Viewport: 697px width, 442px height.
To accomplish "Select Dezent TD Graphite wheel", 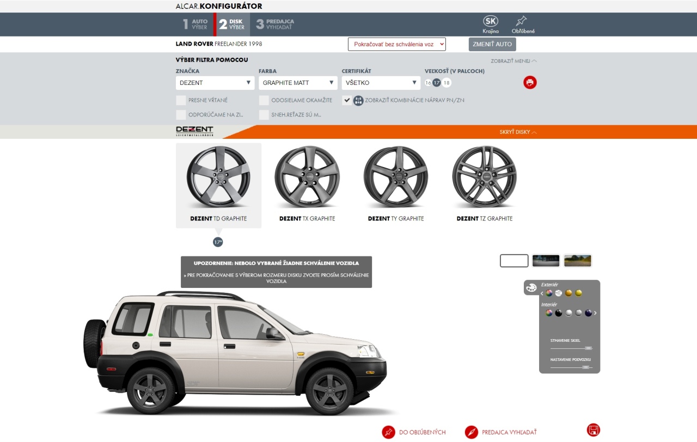I will click(x=218, y=185).
